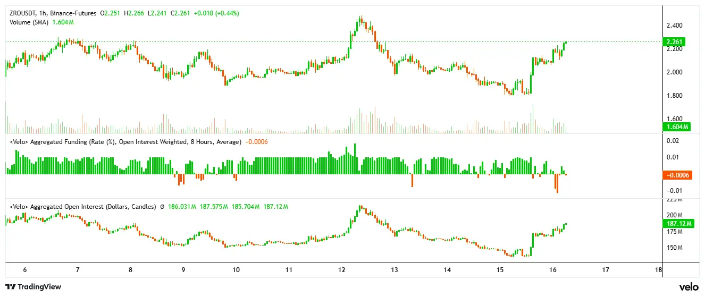Click the 0.01 funding axis label
705x296 pixels.
(x=673, y=157)
